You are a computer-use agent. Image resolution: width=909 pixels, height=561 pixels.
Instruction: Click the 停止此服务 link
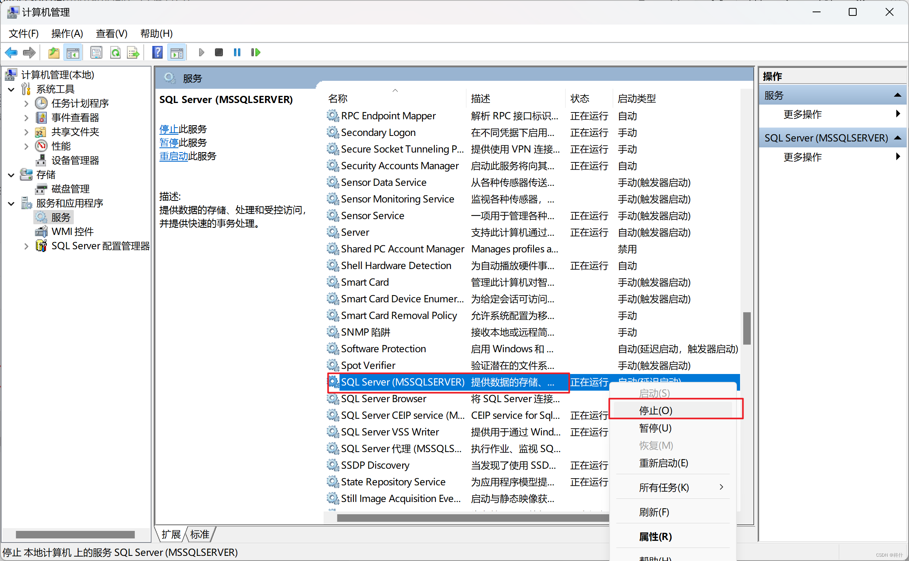coord(169,129)
